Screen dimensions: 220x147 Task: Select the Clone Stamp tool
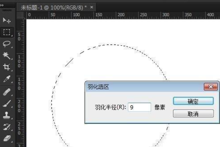point(7,115)
